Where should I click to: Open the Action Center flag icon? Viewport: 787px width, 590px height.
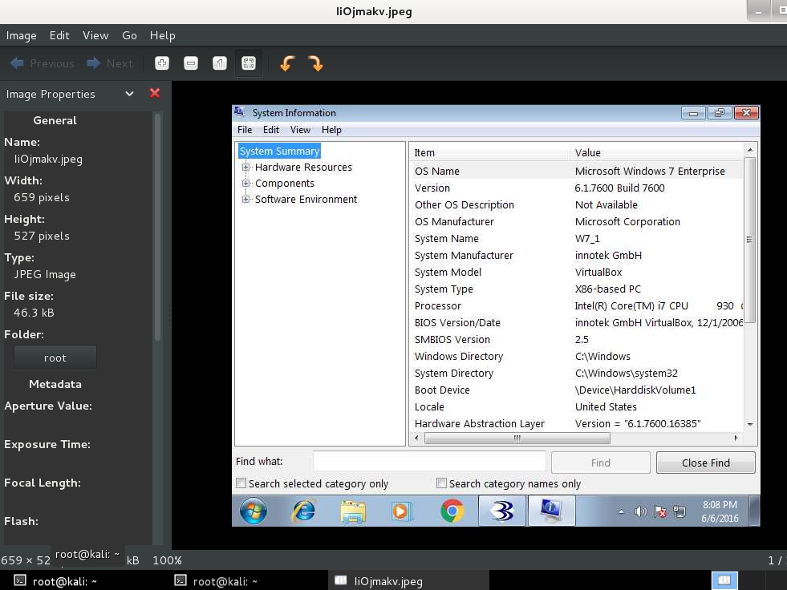pos(660,511)
